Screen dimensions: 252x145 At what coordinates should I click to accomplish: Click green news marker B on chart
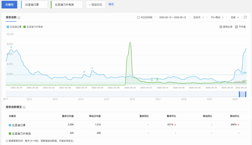point(157,80)
